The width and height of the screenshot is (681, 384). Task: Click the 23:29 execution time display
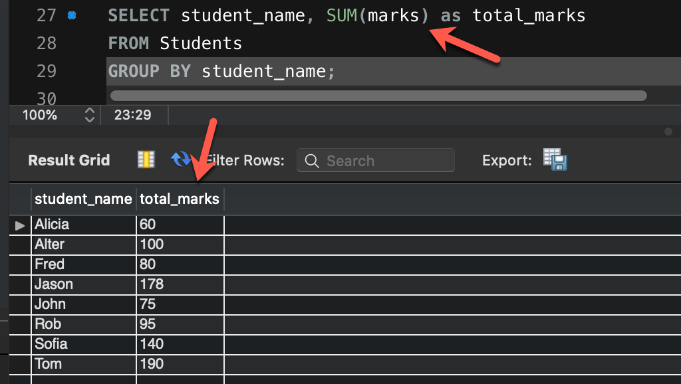(x=133, y=114)
